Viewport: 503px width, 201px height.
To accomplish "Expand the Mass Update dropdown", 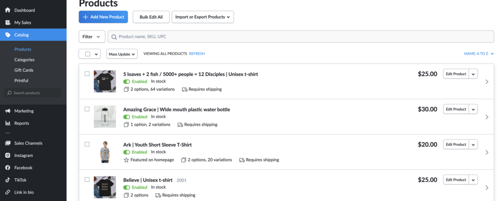I will tap(122, 54).
